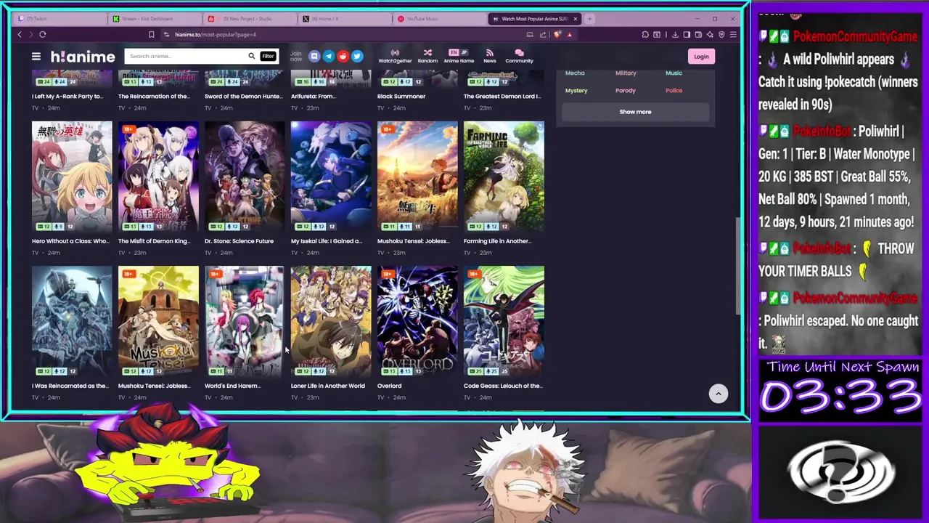
Task: Click the browser share icon
Action: (x=542, y=34)
